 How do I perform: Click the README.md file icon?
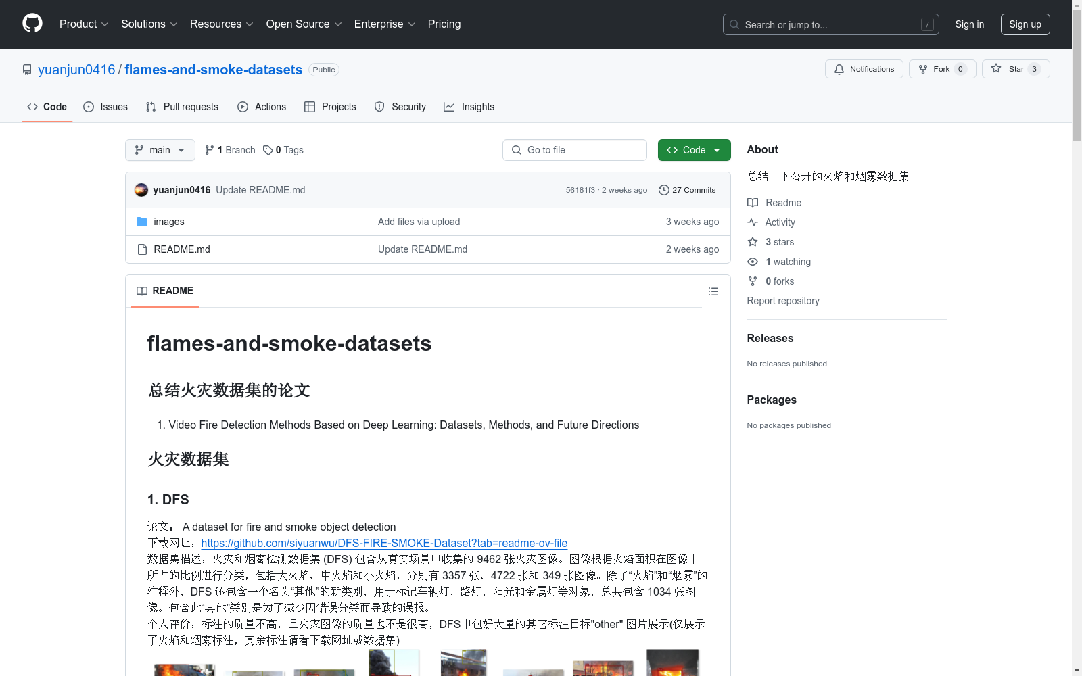142,249
